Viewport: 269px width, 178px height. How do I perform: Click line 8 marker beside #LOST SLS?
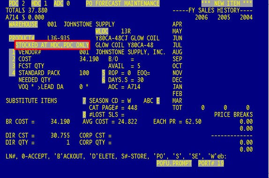(84, 115)
